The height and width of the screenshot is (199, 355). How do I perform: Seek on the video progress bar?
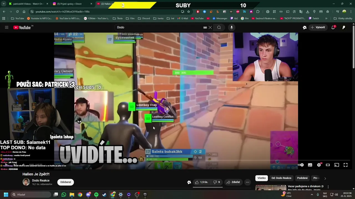(x=176, y=160)
